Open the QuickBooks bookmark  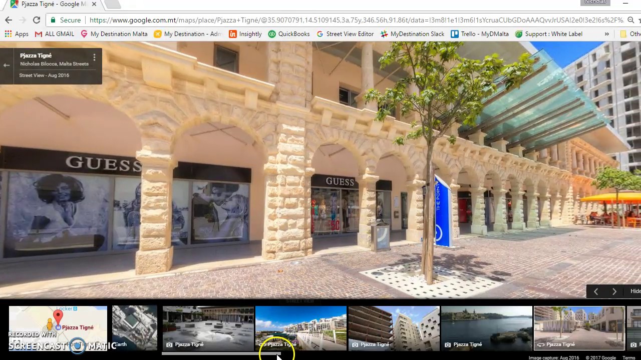(x=289, y=34)
